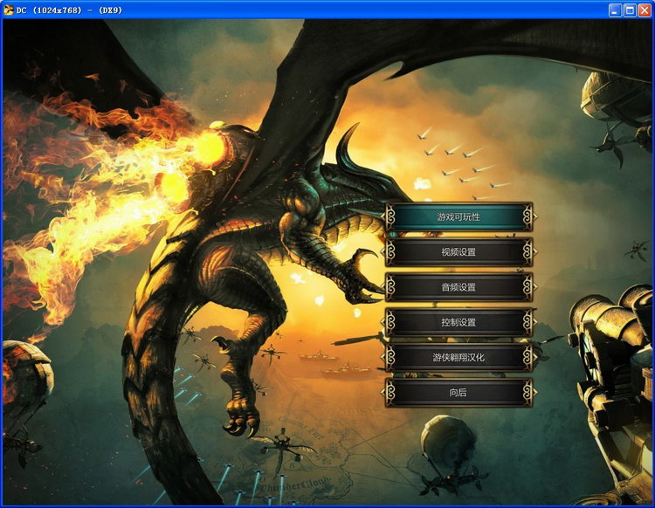
Task: Minimize the DC game window
Action: pos(615,10)
